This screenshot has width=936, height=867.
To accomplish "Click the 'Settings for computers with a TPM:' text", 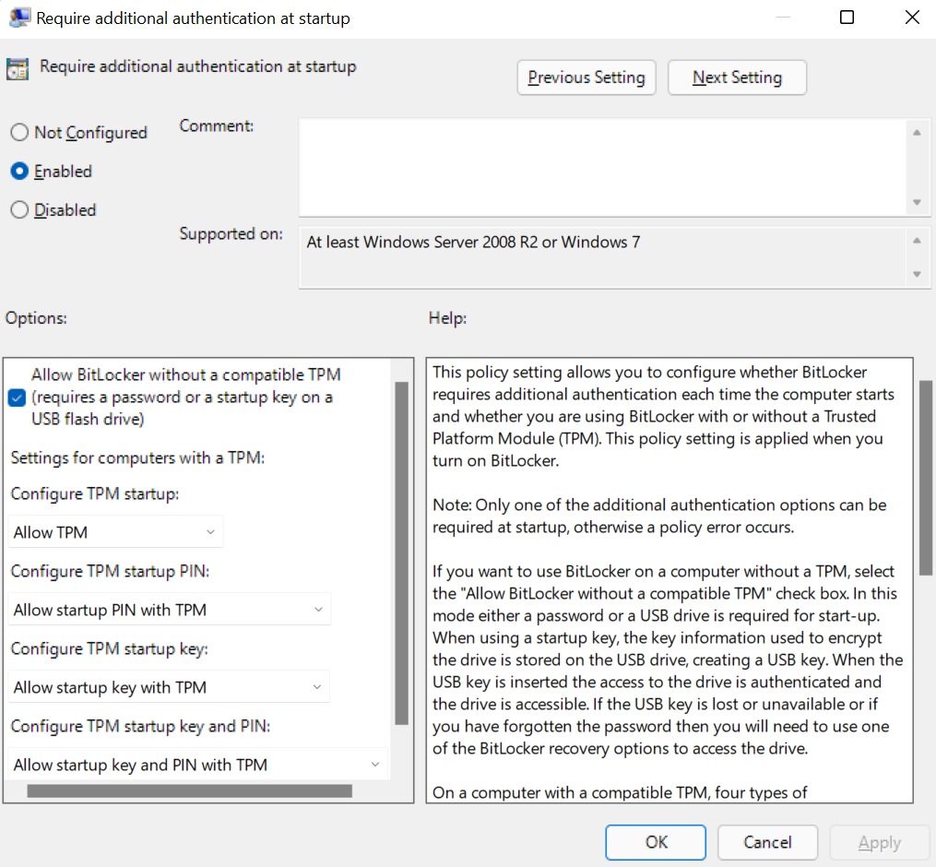I will (x=138, y=457).
